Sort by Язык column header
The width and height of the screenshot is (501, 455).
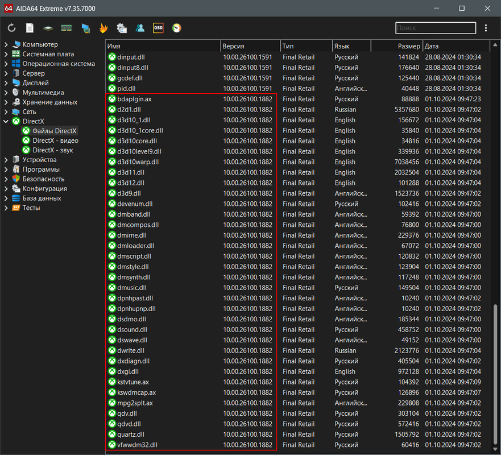coord(351,46)
